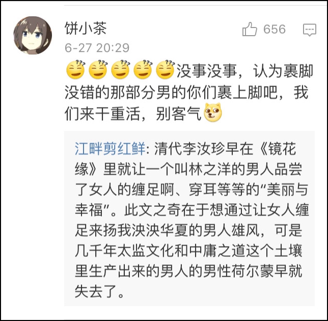This screenshot has width=328, height=321.
Task: Tap the quoted line 足来扬我泱泱华夏
Action: tap(188, 231)
